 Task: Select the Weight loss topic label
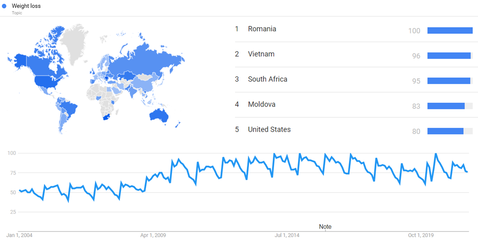pyautogui.click(x=26, y=6)
